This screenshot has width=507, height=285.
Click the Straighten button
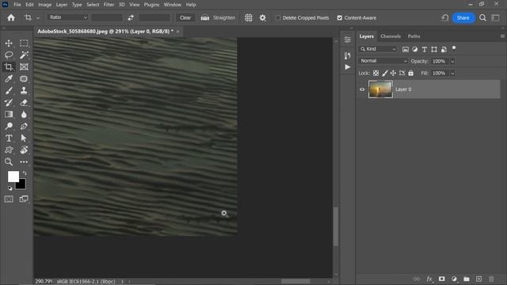pos(218,17)
